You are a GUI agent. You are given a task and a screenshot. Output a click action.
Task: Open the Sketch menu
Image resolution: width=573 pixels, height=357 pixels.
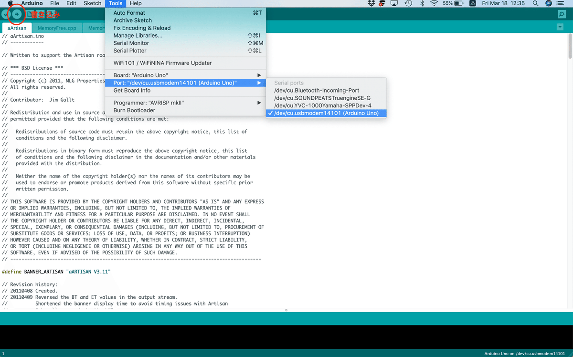[x=93, y=3]
